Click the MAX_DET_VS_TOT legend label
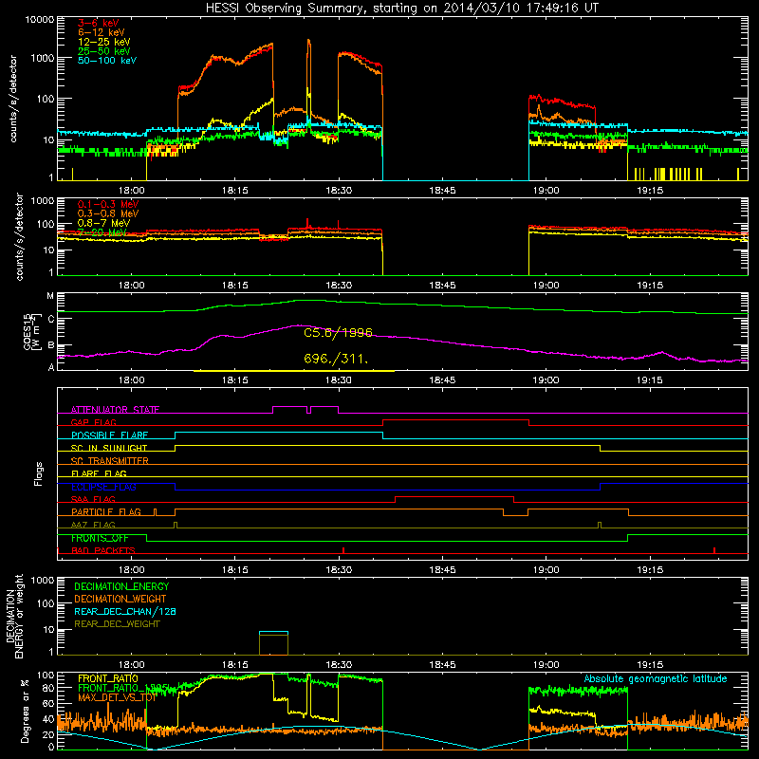759x759 pixels. point(117,697)
